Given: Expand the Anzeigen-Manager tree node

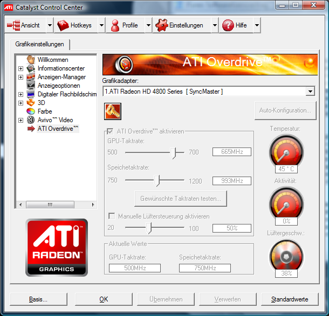Looking at the screenshot, I should pos(20,77).
